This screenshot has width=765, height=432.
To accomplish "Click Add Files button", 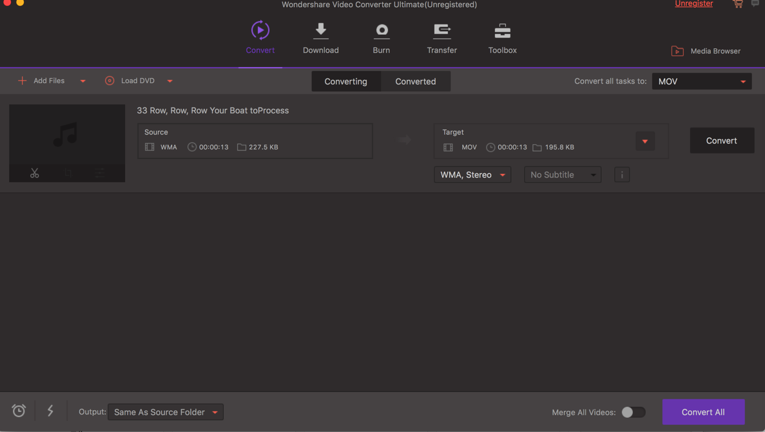I will (41, 80).
